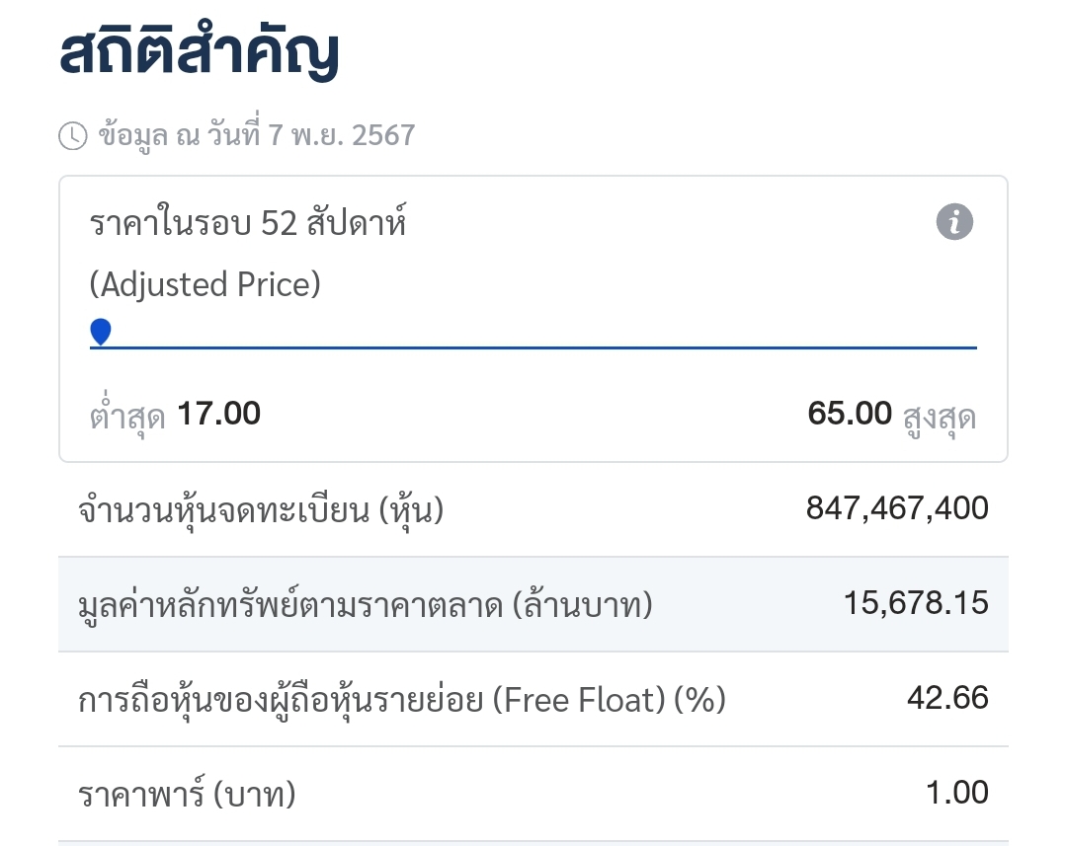
Task: Click the (Adjusted Price) text
Action: click(205, 284)
